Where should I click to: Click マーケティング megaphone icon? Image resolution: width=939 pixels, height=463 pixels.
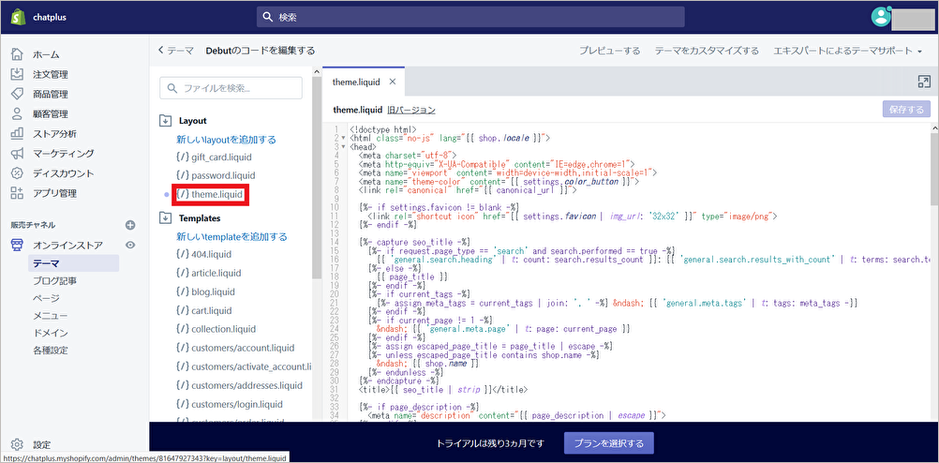18,154
